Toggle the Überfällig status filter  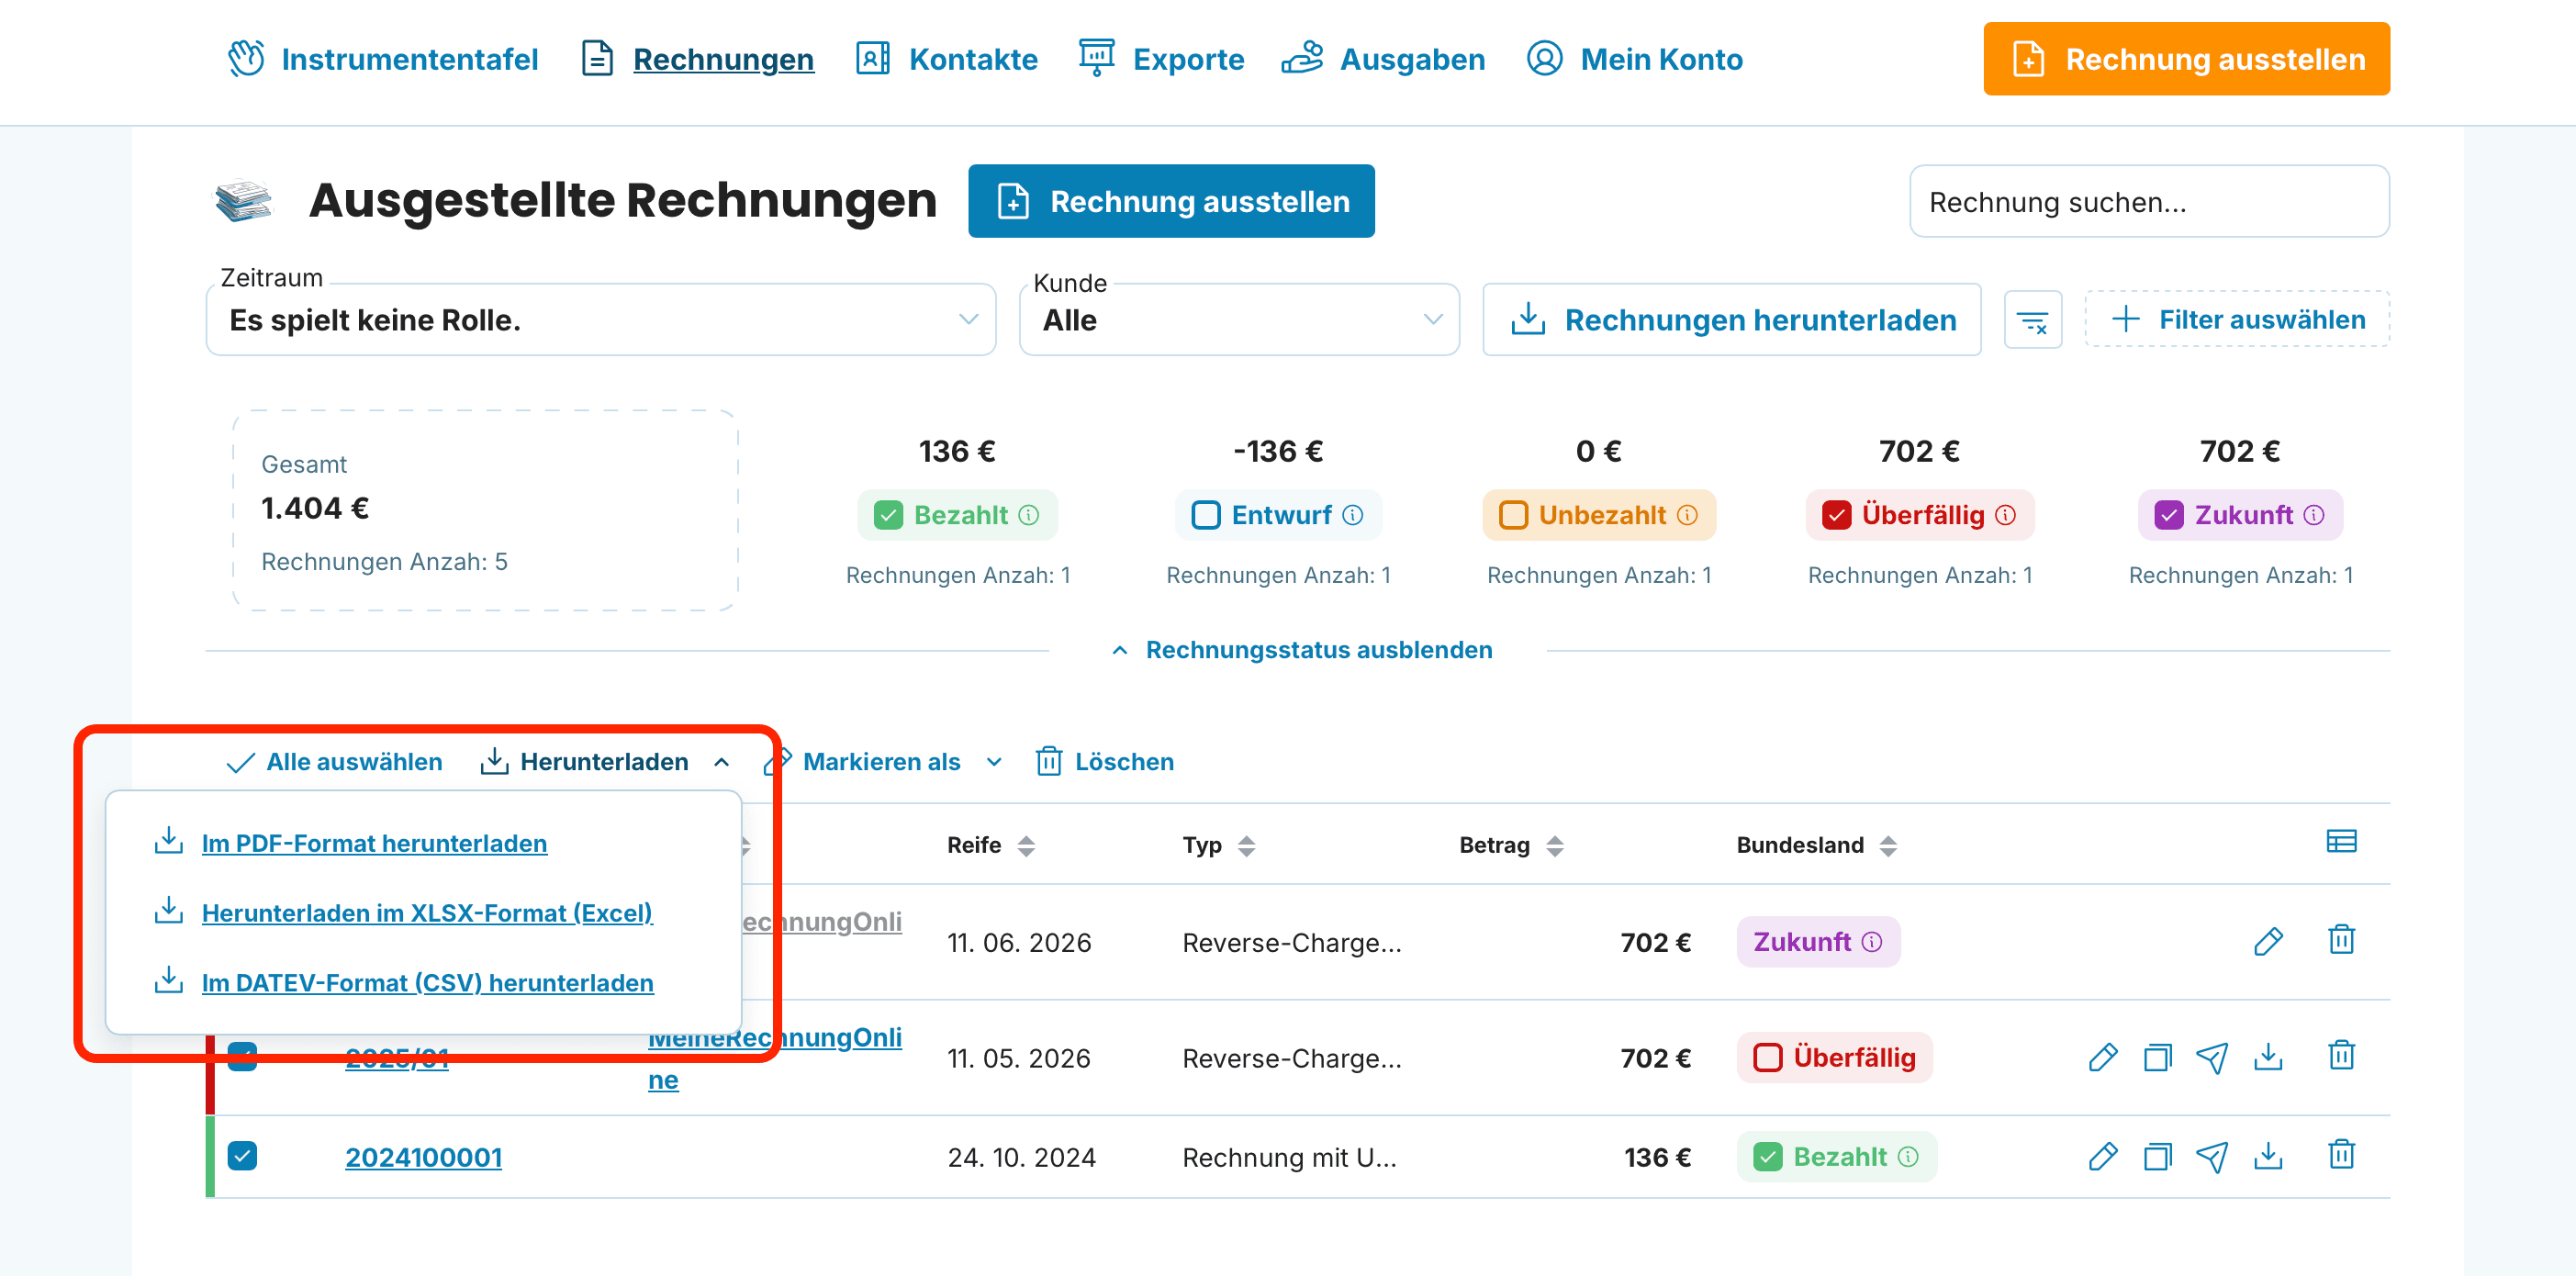(x=1919, y=515)
